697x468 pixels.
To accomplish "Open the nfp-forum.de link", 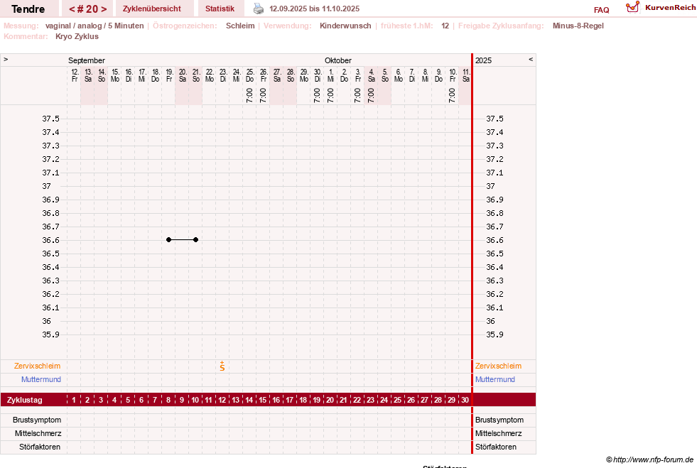I will pos(649,459).
